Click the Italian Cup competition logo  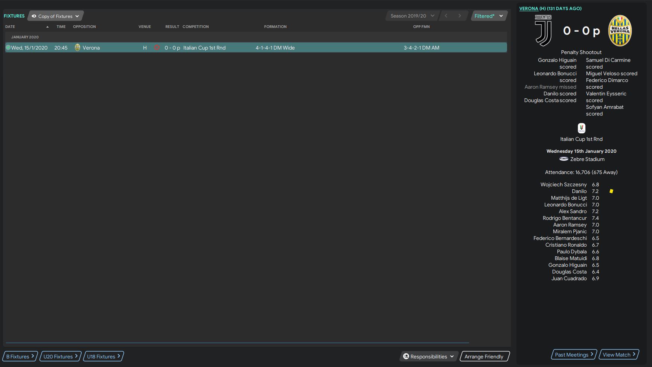[x=581, y=128]
